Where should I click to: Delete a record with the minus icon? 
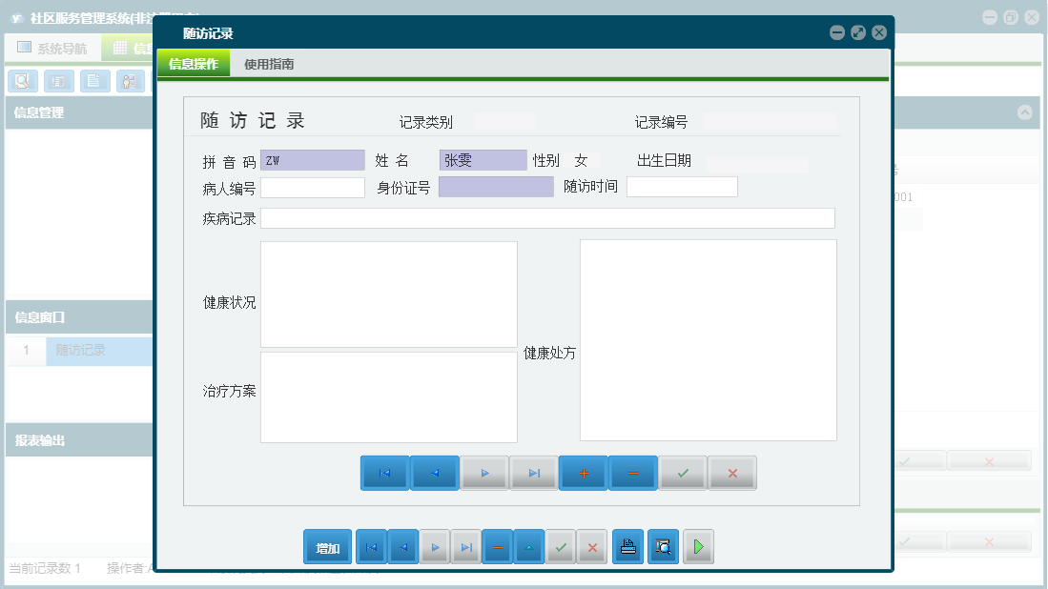[632, 472]
